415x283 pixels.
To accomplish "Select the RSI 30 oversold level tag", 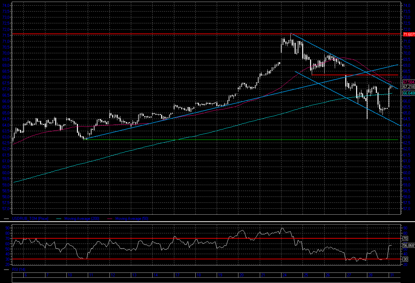I will click(x=405, y=259).
